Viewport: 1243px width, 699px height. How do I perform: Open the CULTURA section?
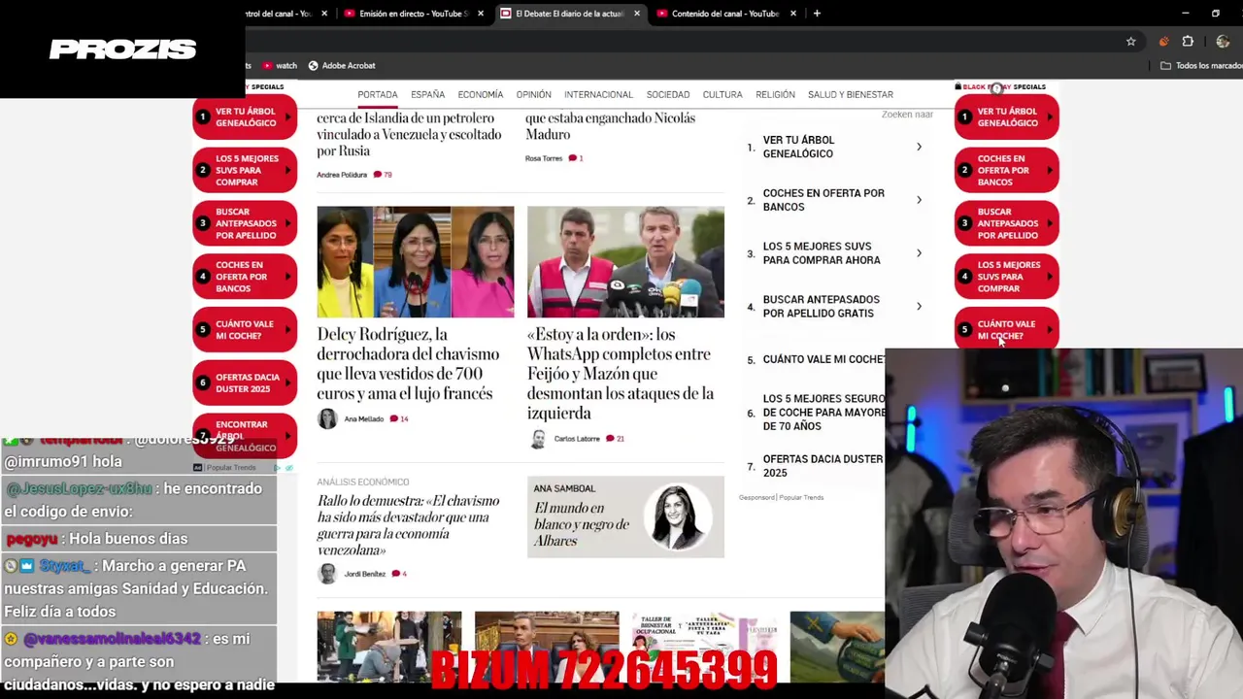point(722,94)
